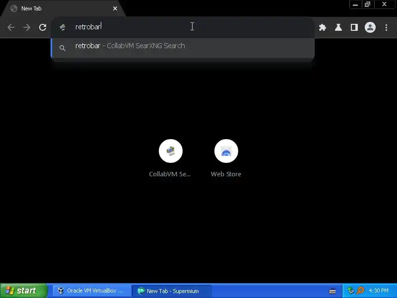The width and height of the screenshot is (397, 298).
Task: Toggle the side panel icon
Action: (x=354, y=27)
